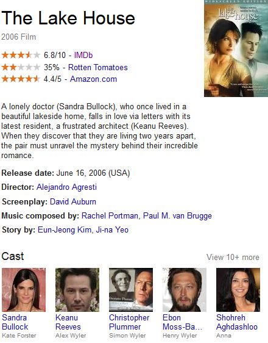Screen dimensions: 268x343
Task: Click Ebon Moss-Bachrach's cast photo
Action: (185, 290)
